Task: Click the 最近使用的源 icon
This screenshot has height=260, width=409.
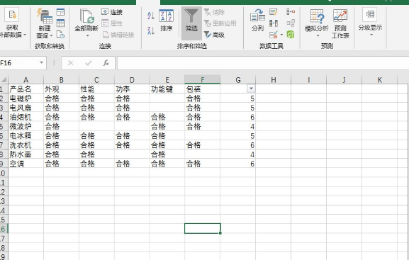Action: tap(60, 35)
